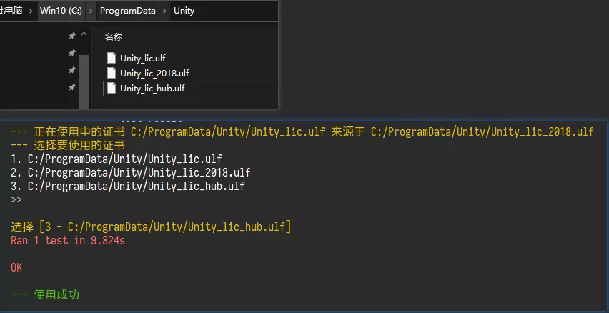Image resolution: width=609 pixels, height=313 pixels.
Task: Click option 3. Unity_lic_hub.ulf line in terminal
Action: (128, 186)
